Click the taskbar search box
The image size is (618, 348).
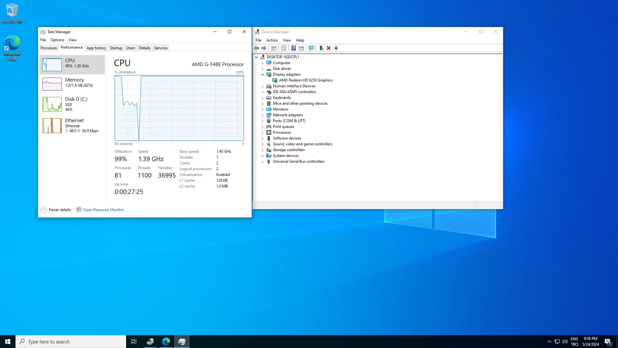(x=71, y=342)
